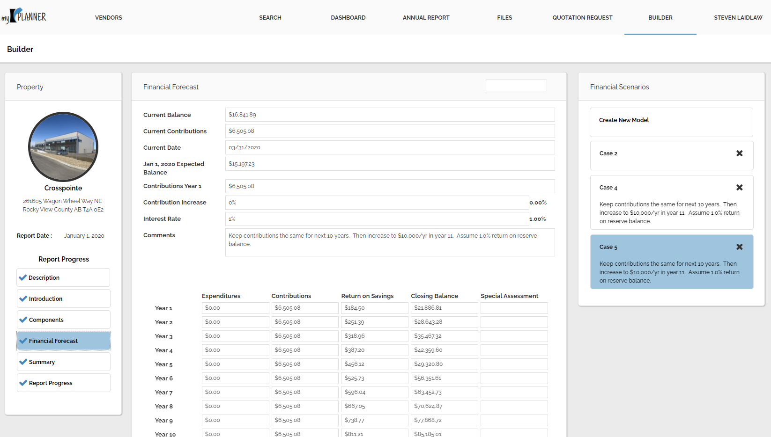Select the Case 2 scenario
This screenshot has width=771, height=437.
[x=672, y=155]
